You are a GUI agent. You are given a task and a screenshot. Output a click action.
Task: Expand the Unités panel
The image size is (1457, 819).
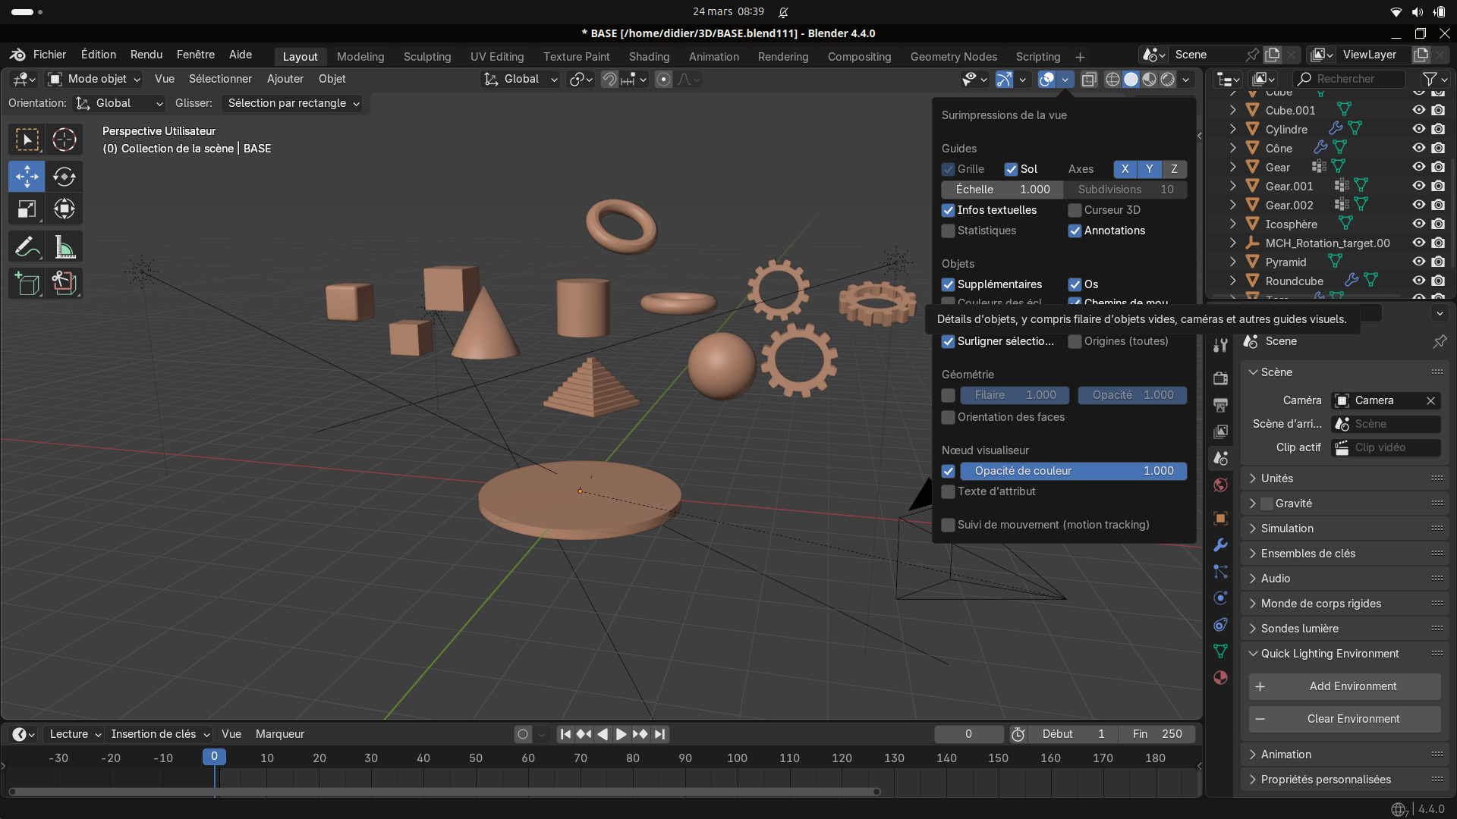(1277, 479)
